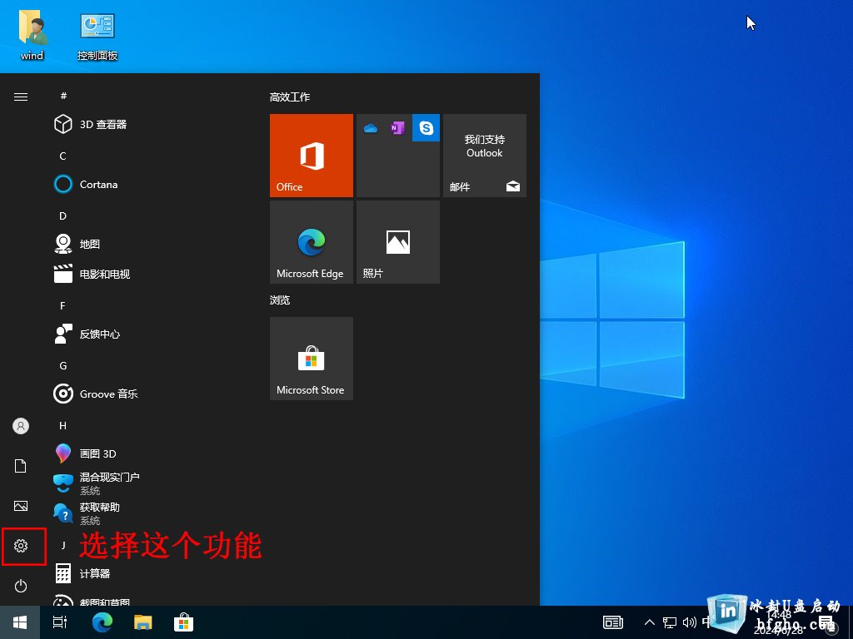Click the Windows Start button on taskbar
Viewport: 853px width, 639px height.
pyautogui.click(x=20, y=622)
